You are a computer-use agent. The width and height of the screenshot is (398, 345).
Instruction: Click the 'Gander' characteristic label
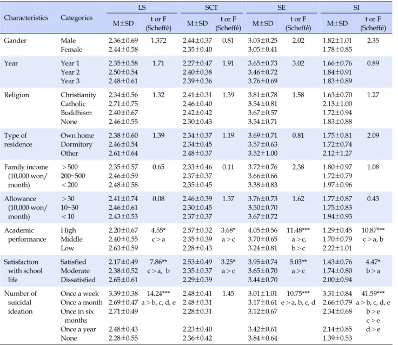pos(15,41)
